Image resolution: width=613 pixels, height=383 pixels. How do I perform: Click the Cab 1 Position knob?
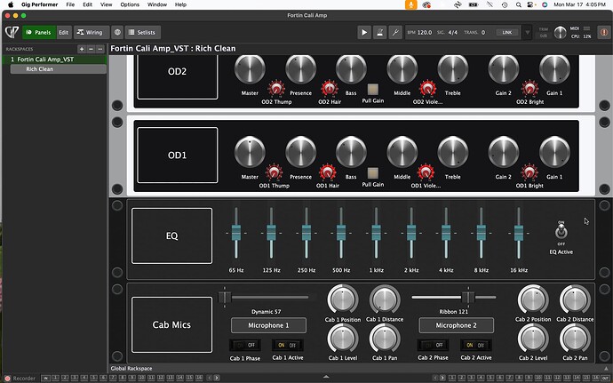(343, 300)
